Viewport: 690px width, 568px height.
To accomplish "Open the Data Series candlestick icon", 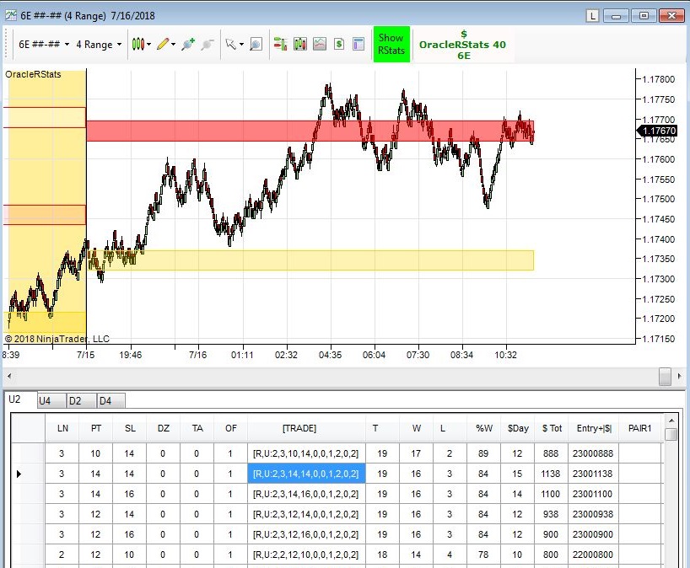I will coord(300,44).
